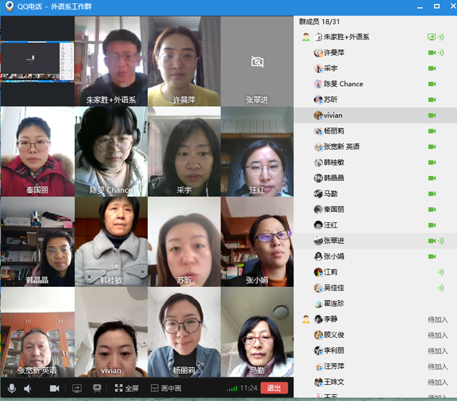Viewport: 457px width, 401px height.
Task: Select vivian in the member list
Action: pyautogui.click(x=332, y=115)
